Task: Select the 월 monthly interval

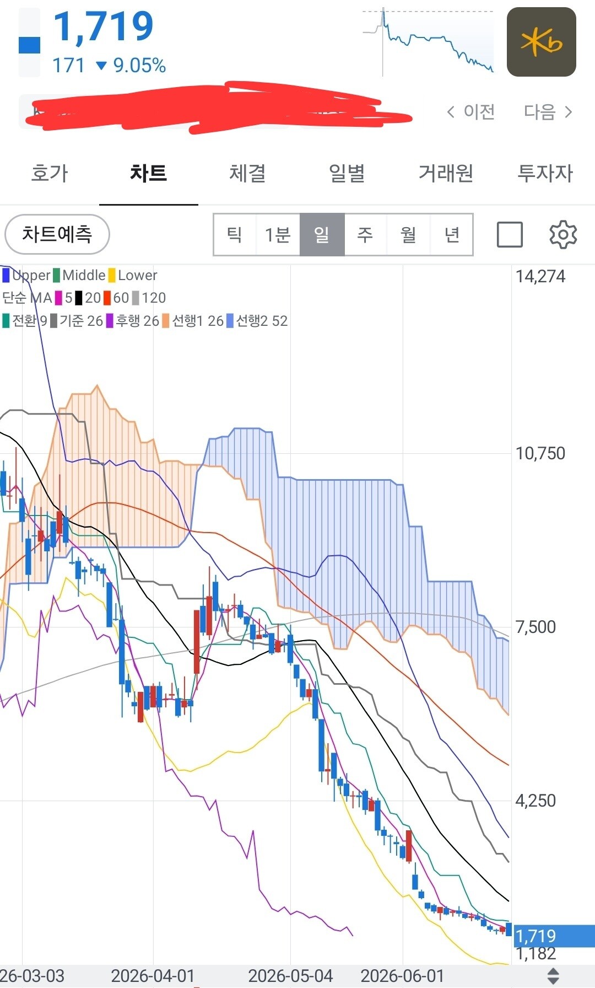Action: click(408, 234)
